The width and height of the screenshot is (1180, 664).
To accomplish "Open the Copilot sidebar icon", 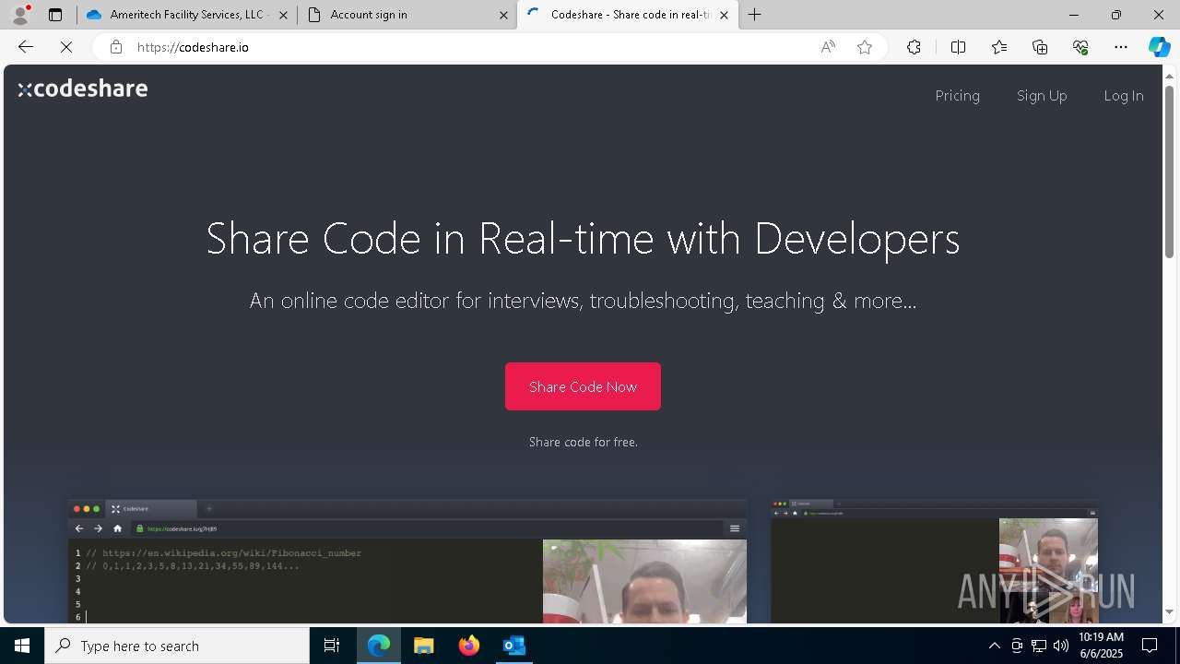I will [x=1159, y=47].
